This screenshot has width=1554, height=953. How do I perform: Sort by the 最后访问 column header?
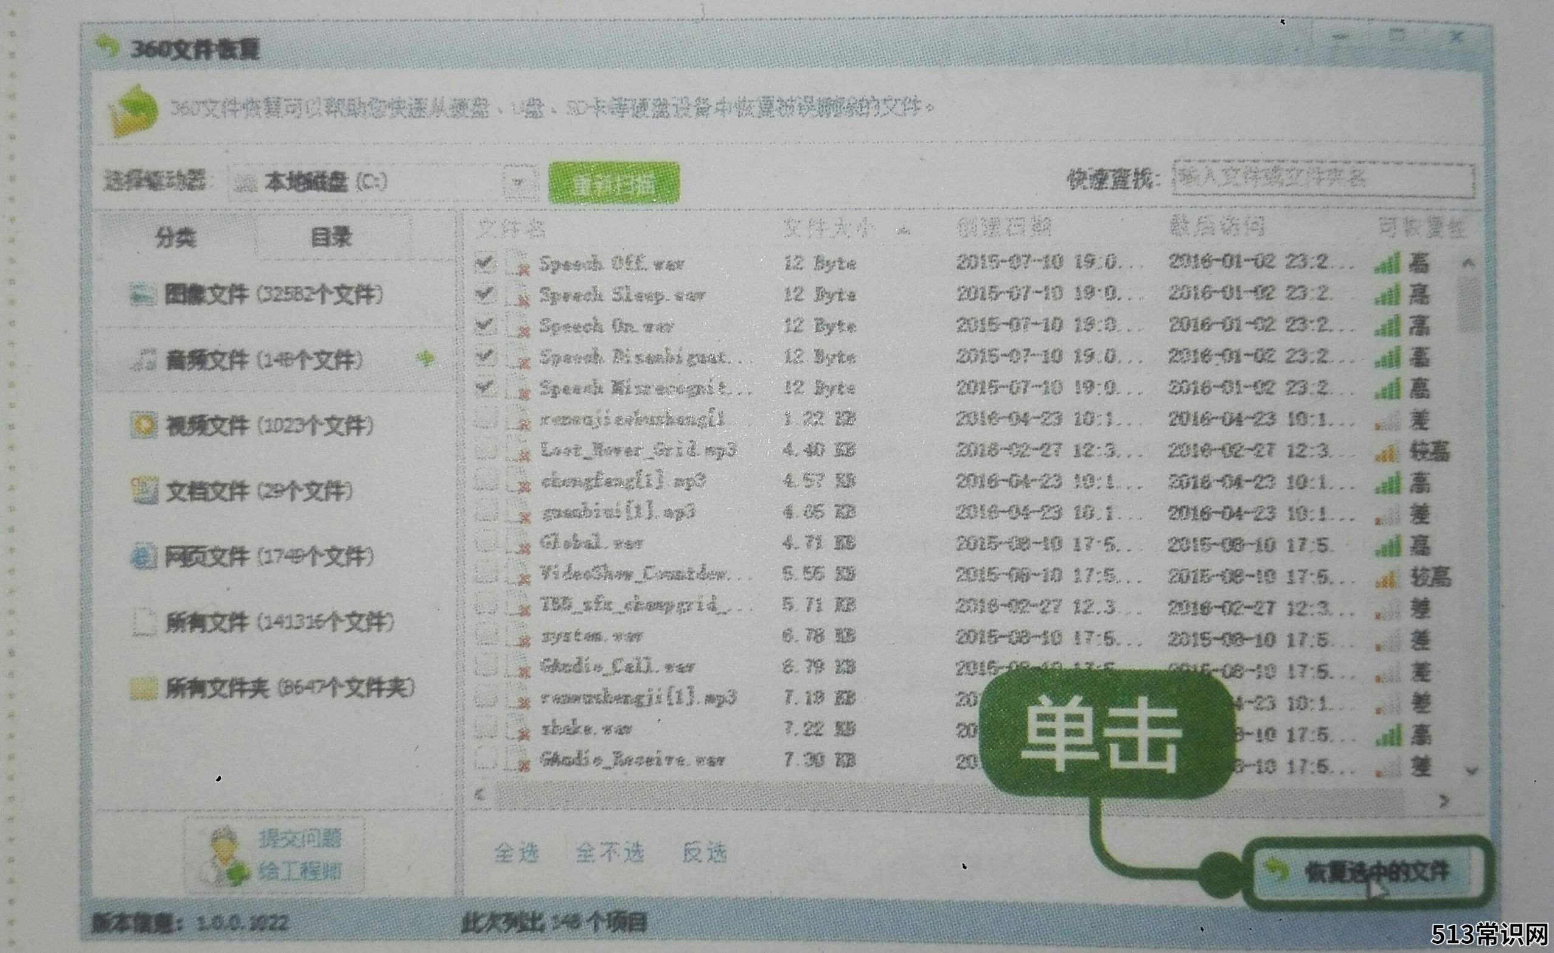tap(1216, 226)
